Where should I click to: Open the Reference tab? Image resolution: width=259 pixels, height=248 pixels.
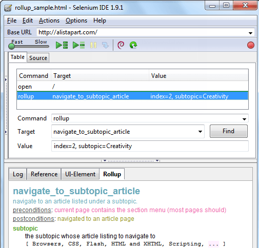click(44, 174)
